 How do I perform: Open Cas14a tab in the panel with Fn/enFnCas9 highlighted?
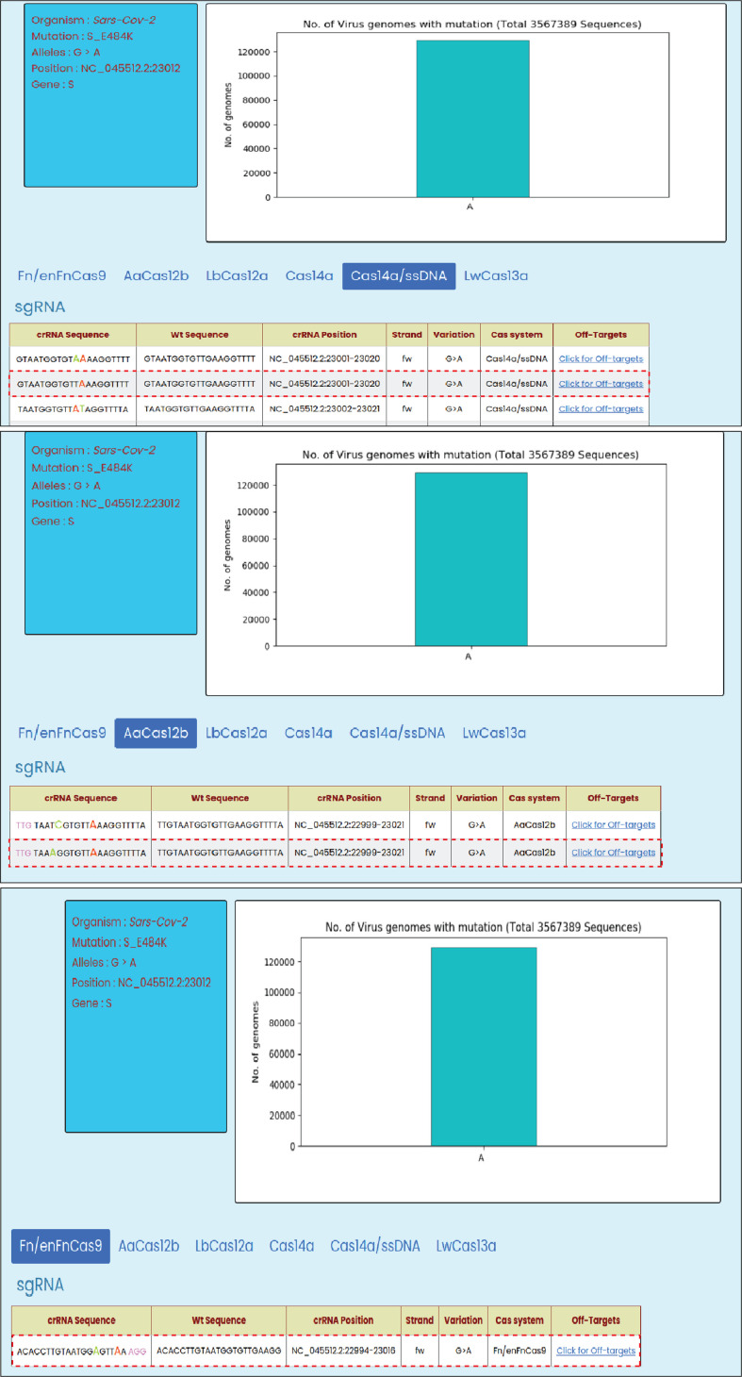[292, 1246]
